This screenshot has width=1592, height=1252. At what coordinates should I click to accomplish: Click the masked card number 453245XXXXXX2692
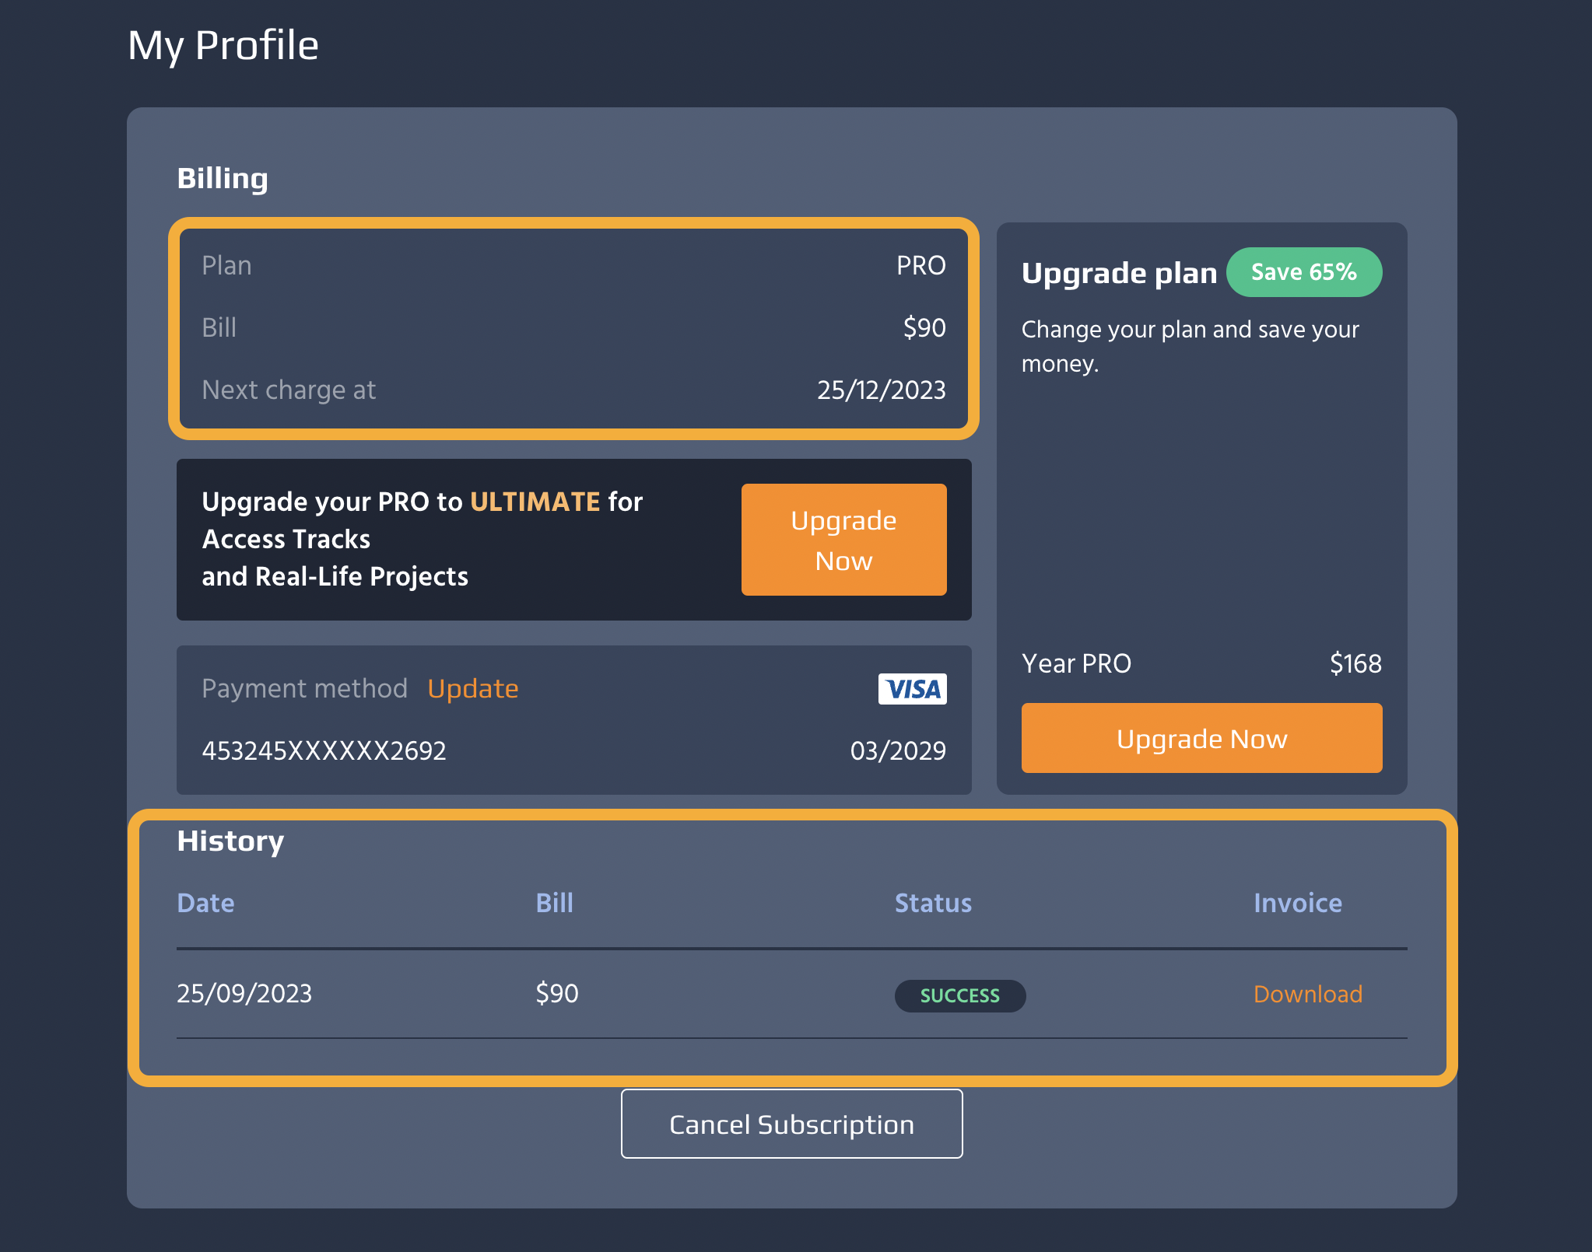324,750
